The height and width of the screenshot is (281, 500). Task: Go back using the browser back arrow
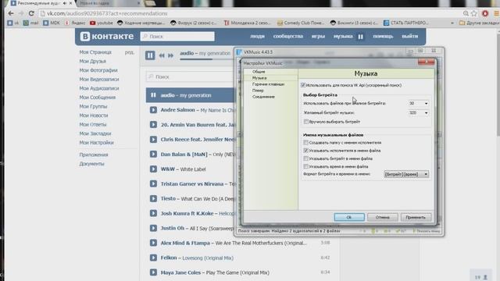pos(10,13)
